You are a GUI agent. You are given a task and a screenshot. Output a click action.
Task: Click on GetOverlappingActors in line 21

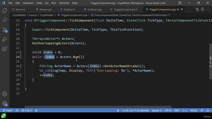click(51, 43)
